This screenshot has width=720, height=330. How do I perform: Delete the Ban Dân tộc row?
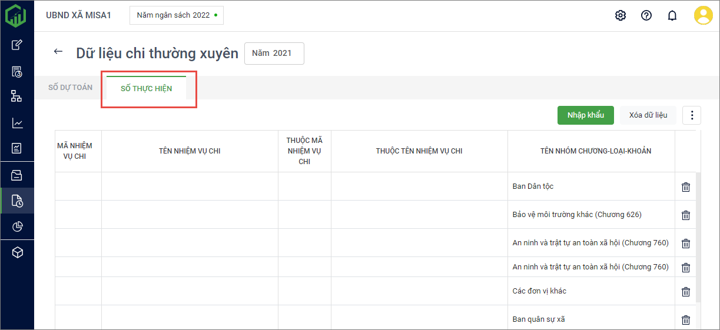point(686,187)
